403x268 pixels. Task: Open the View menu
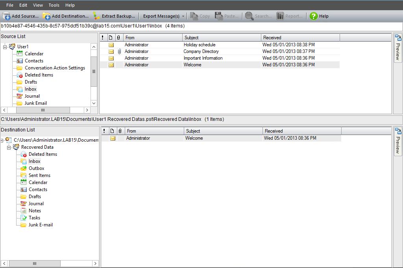pyautogui.click(x=38, y=5)
